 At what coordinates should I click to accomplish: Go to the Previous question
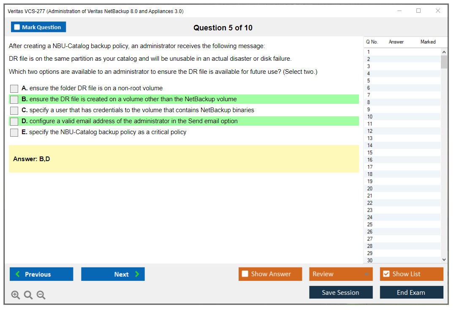[41, 274]
